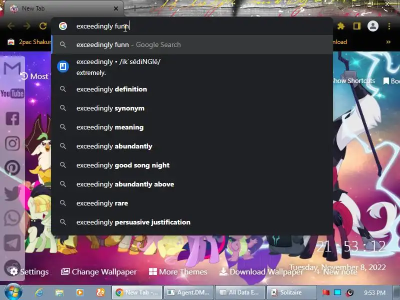The image size is (400, 300).
Task: Click the taskbar clock 9:53 PM
Action: tap(374, 292)
